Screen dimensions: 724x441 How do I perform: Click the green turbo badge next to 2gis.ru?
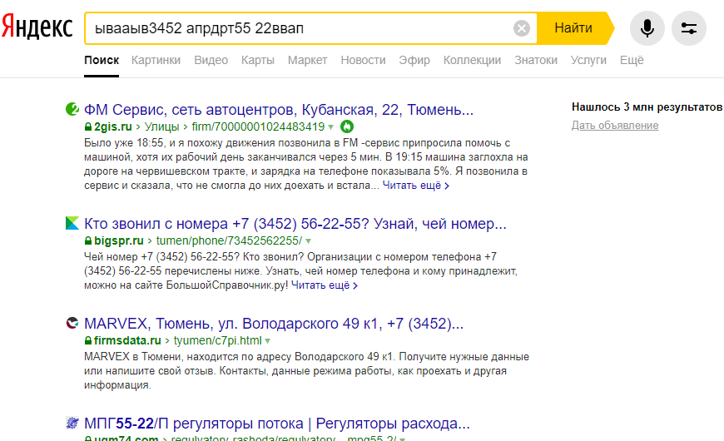coord(346,126)
